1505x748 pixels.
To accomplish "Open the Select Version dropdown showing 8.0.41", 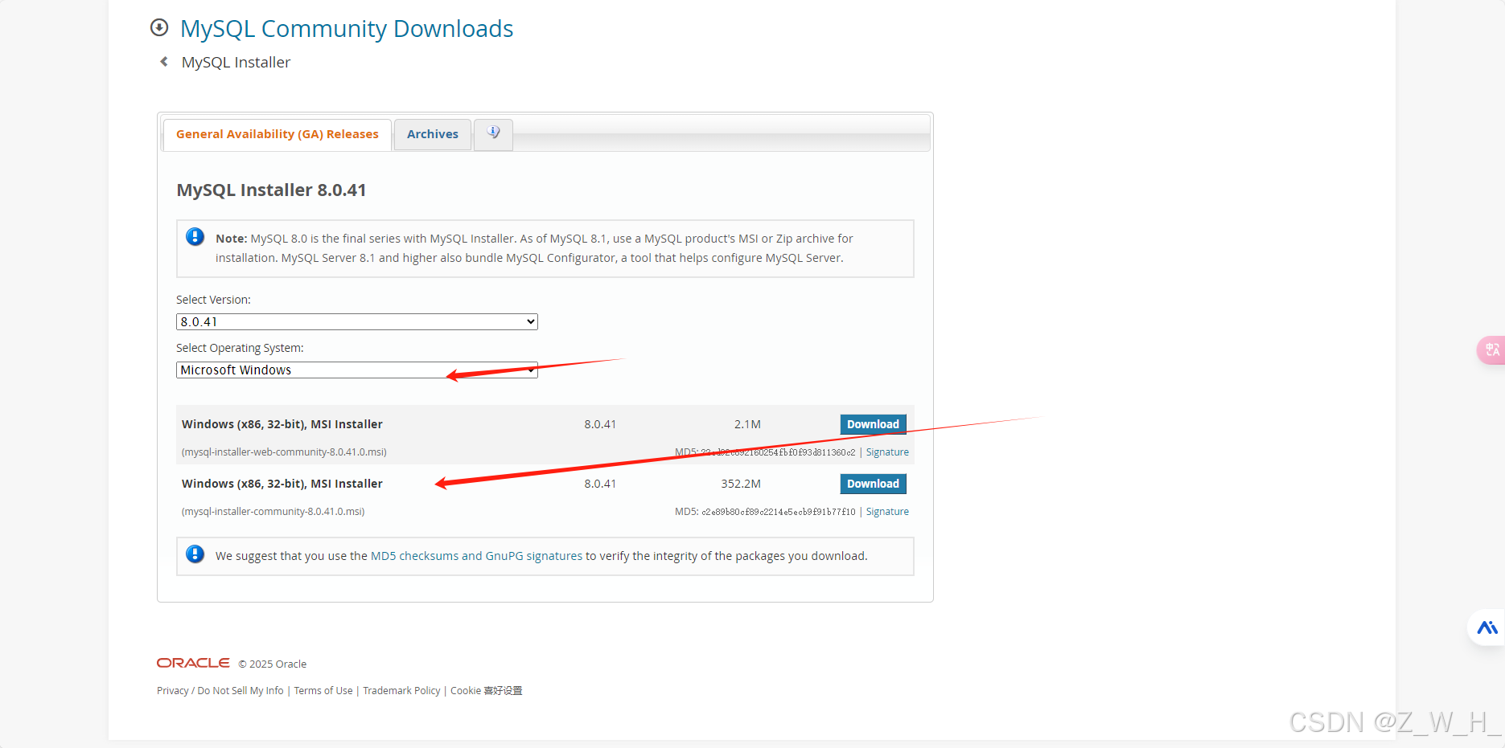I will 356,321.
